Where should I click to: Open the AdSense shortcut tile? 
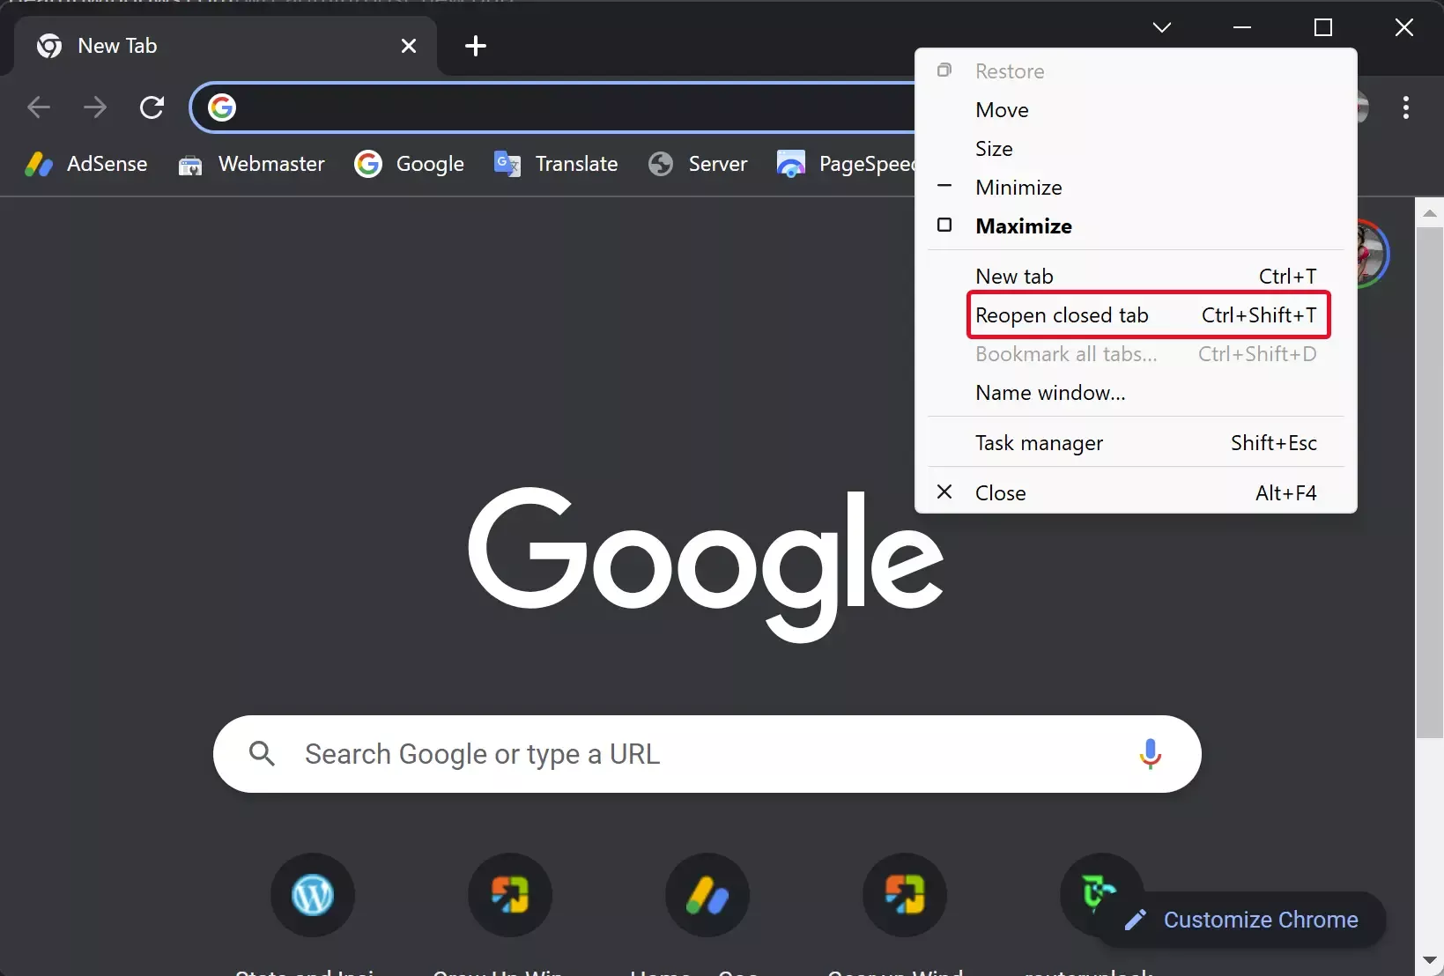tap(707, 895)
